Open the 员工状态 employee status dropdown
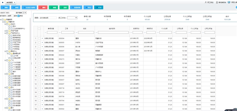This screenshot has width=237, height=111. 72,18
